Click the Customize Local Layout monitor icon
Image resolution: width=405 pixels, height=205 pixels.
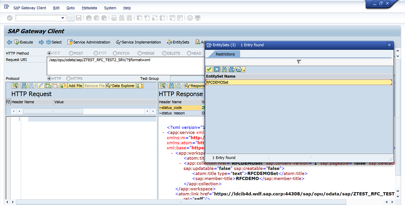(x=198, y=18)
